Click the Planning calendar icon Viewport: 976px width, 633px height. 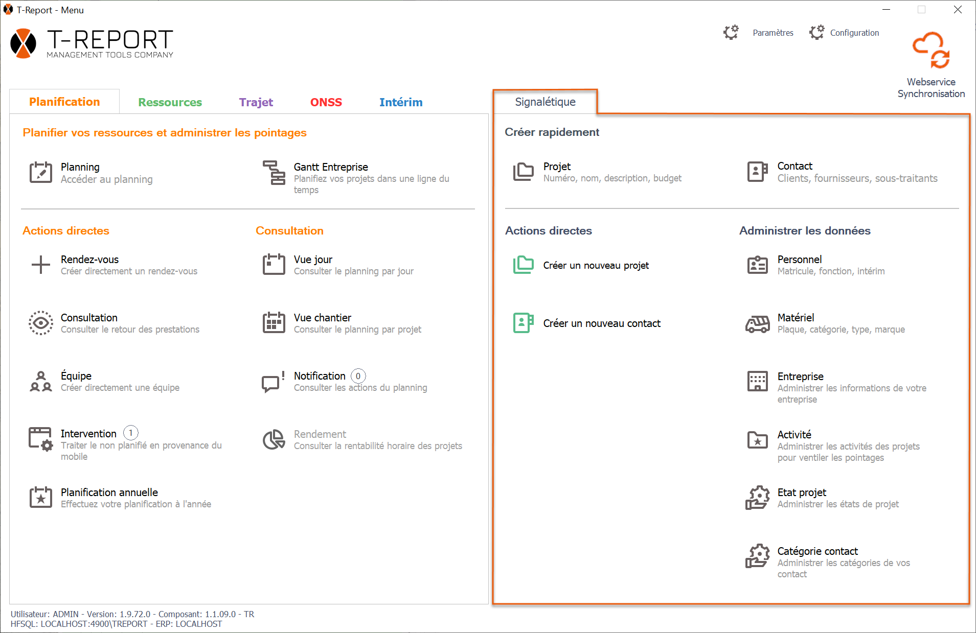pos(41,172)
